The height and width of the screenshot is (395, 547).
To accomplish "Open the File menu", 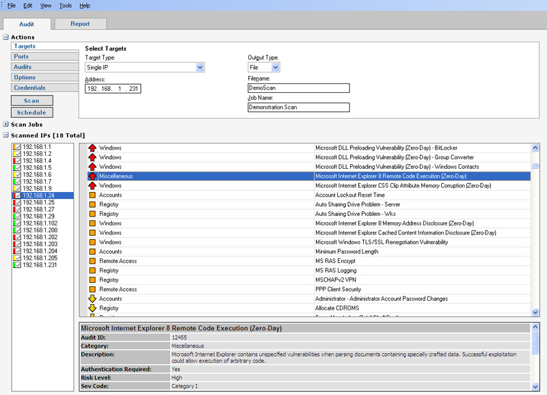I will [12, 5].
